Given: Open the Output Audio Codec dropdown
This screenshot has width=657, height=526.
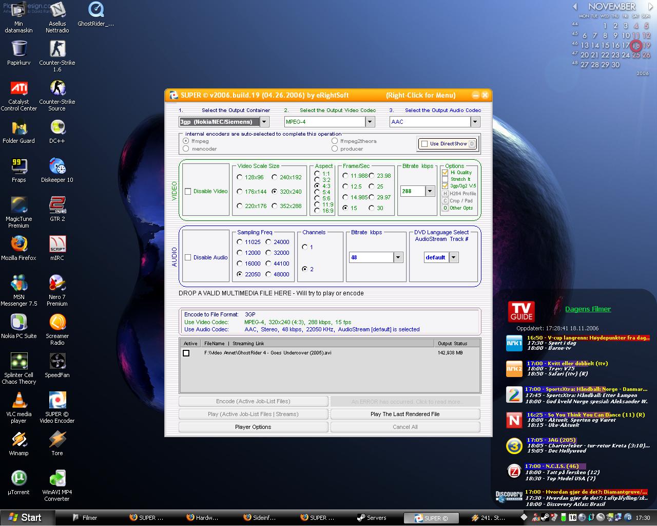Looking at the screenshot, I should [x=475, y=122].
